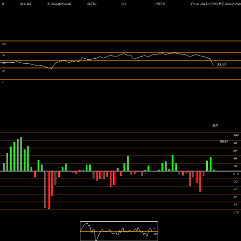Click the RSI panel's left-axis 100 label
241x241 pixels.
(x=4, y=44)
